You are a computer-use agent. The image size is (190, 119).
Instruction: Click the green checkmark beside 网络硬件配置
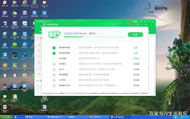point(54,48)
